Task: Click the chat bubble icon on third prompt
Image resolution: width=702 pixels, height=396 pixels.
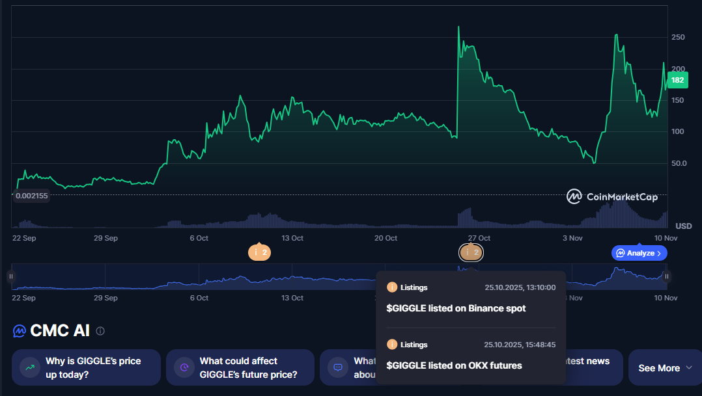Action: click(x=338, y=367)
